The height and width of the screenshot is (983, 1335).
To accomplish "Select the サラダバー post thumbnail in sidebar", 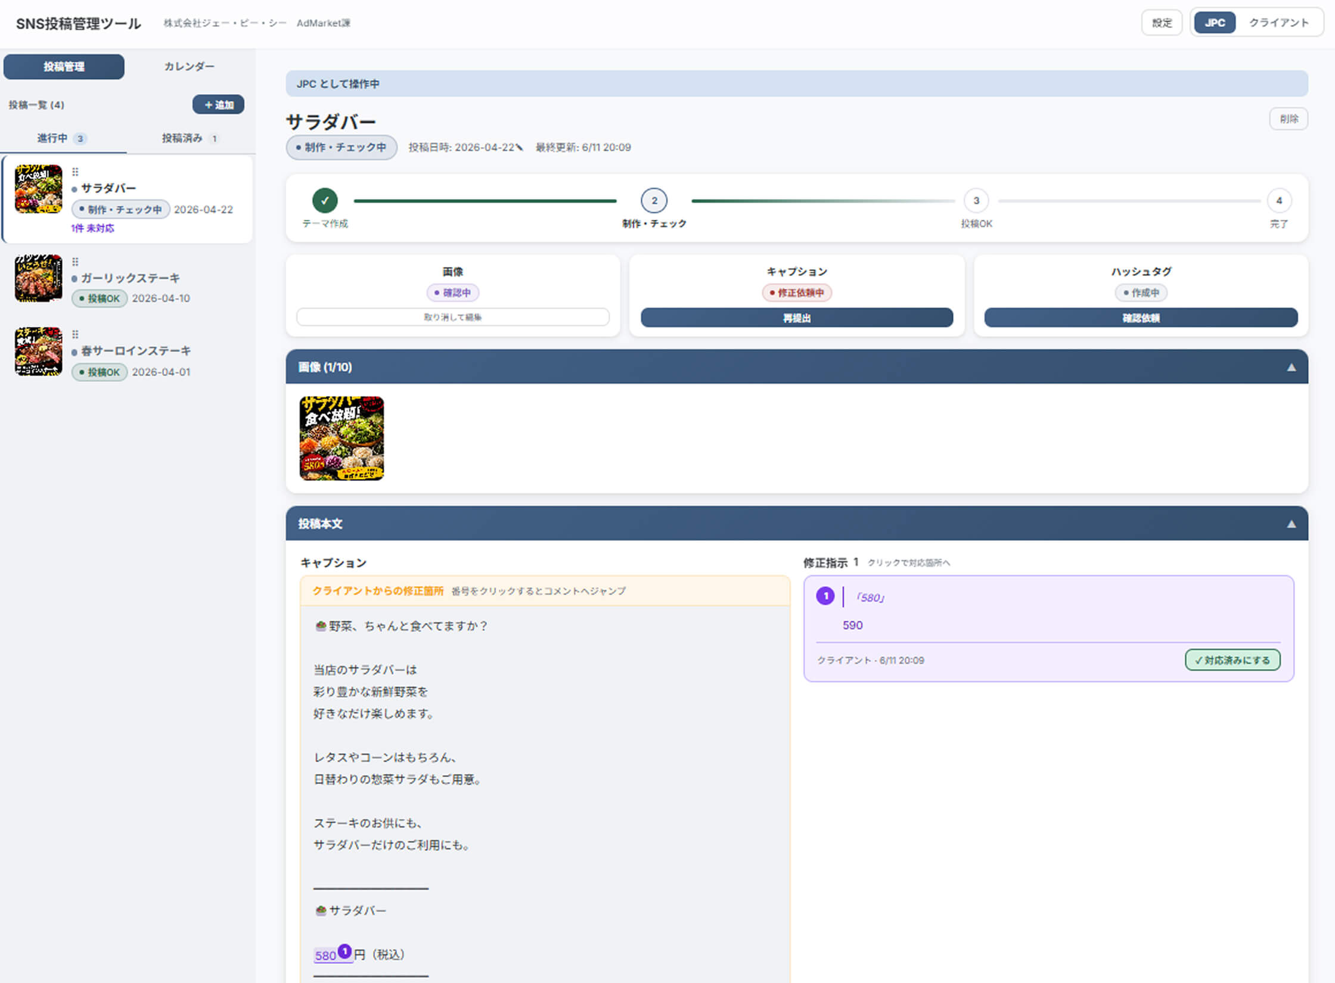I will coord(39,189).
